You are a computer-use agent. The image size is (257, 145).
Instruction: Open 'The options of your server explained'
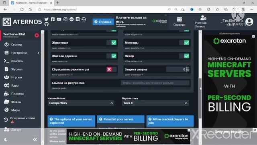click(x=71, y=121)
